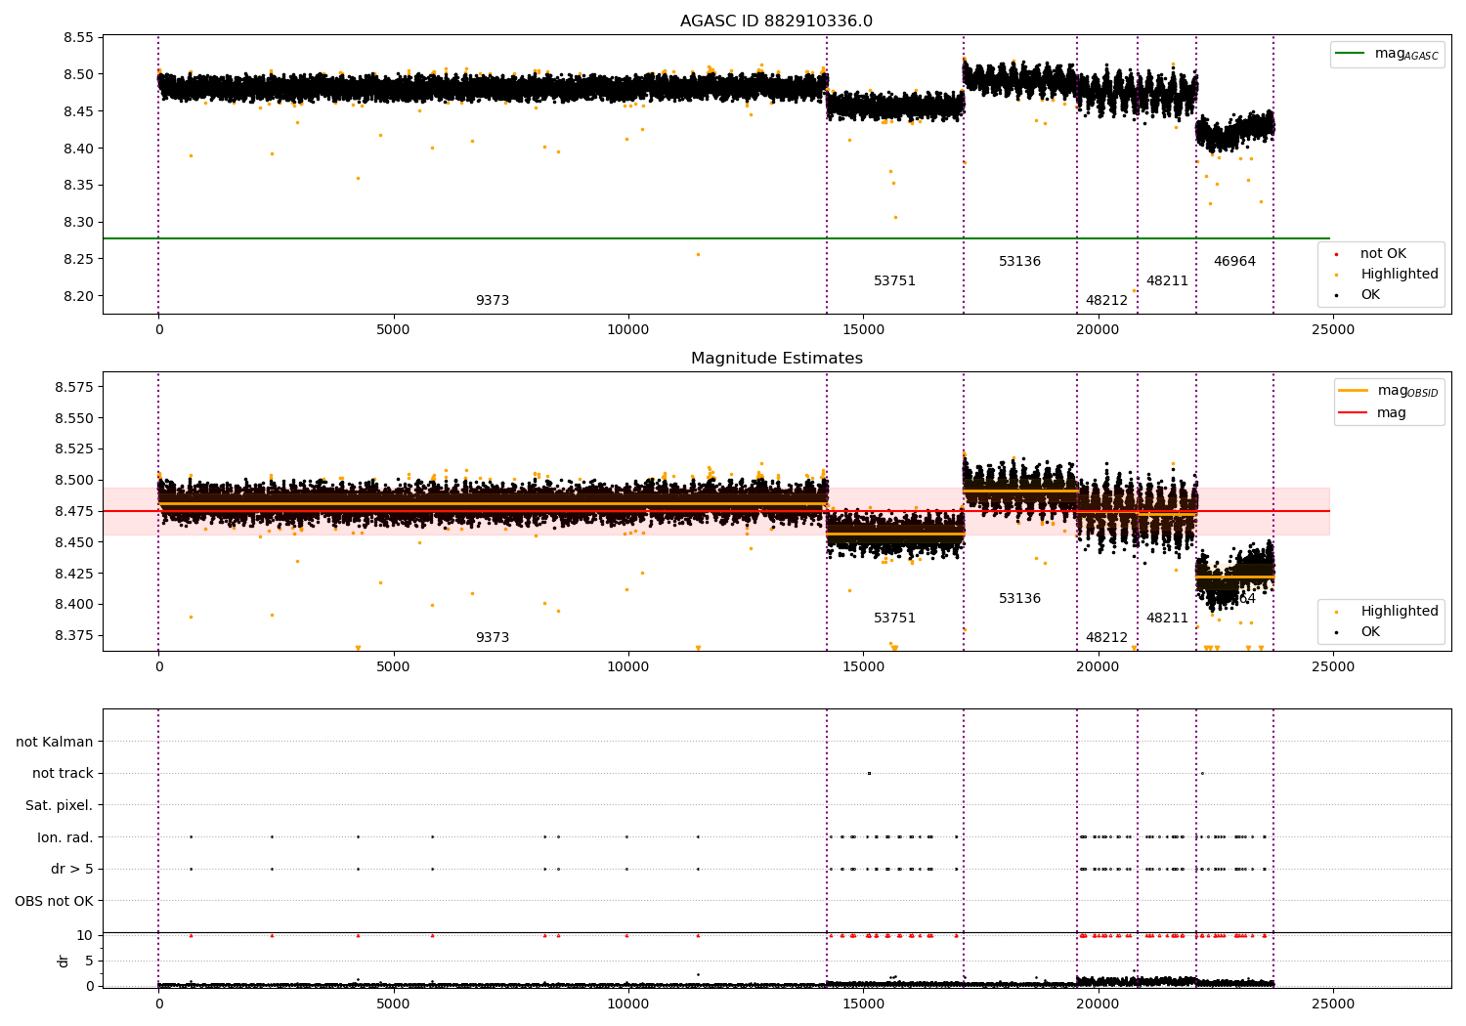This screenshot has width=1466, height=1026.
Task: Click obsid label '53136' in the top plot
Action: click(x=1019, y=262)
